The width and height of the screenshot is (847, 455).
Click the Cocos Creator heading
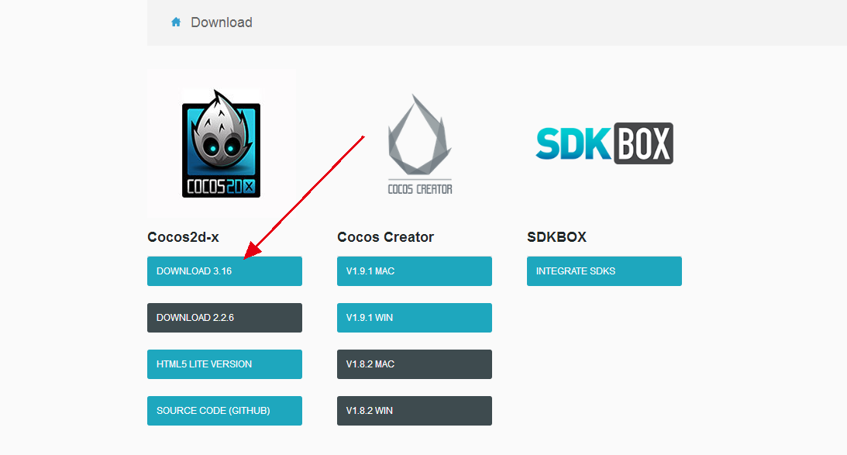(x=386, y=236)
